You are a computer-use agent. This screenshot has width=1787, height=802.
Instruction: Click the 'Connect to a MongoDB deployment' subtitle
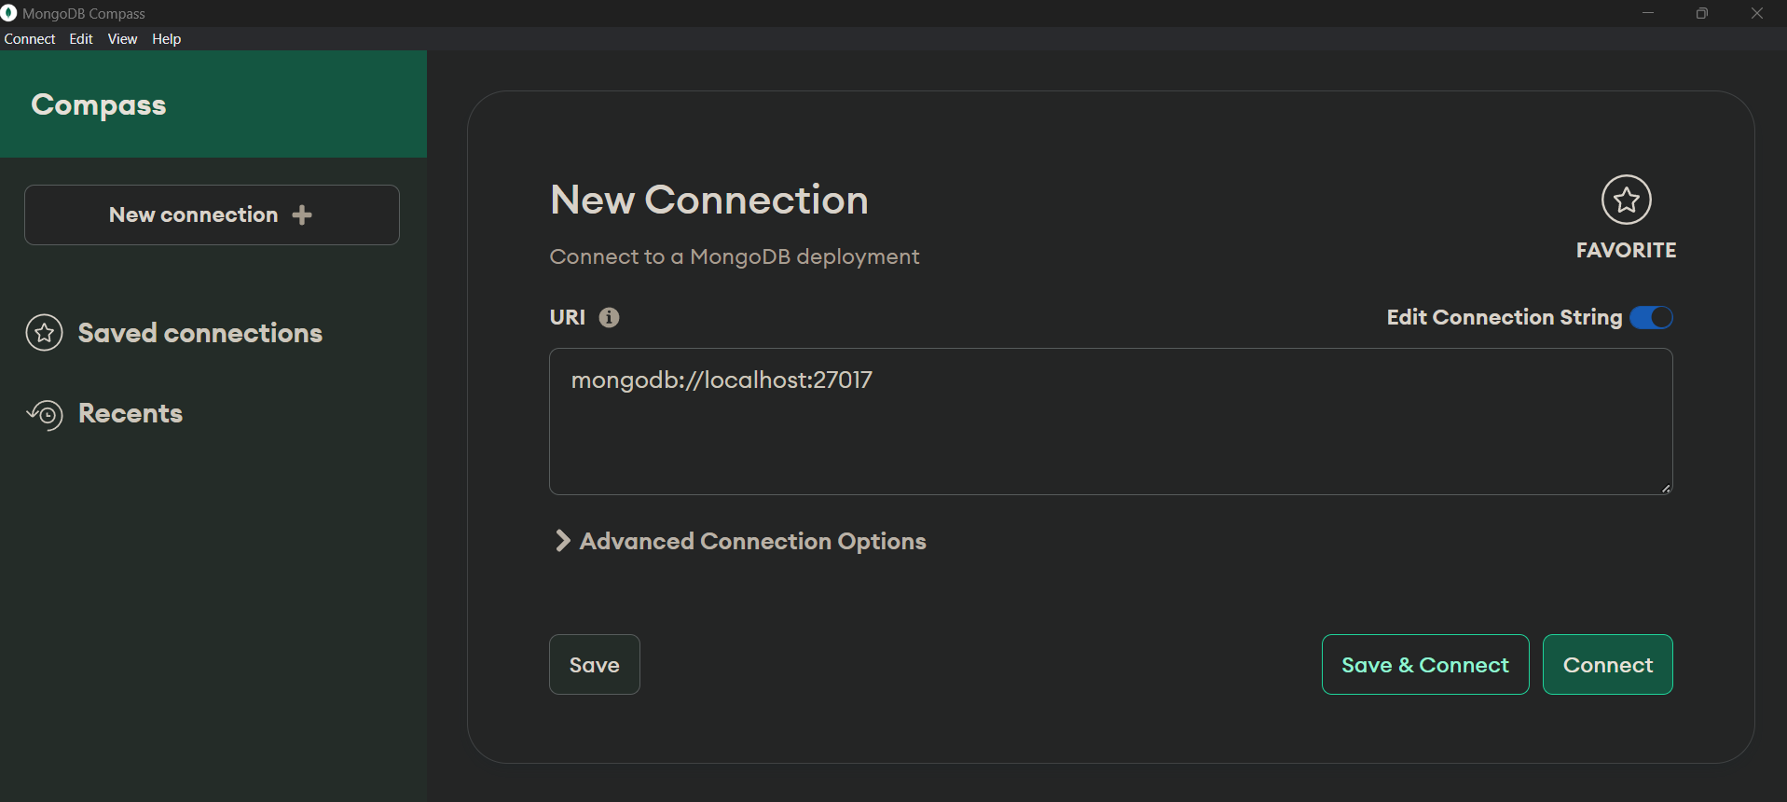pos(735,256)
